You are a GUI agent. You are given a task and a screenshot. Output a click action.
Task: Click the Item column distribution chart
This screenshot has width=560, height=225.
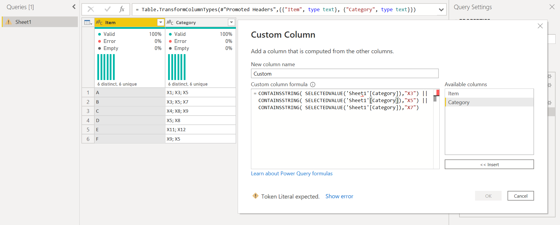106,67
